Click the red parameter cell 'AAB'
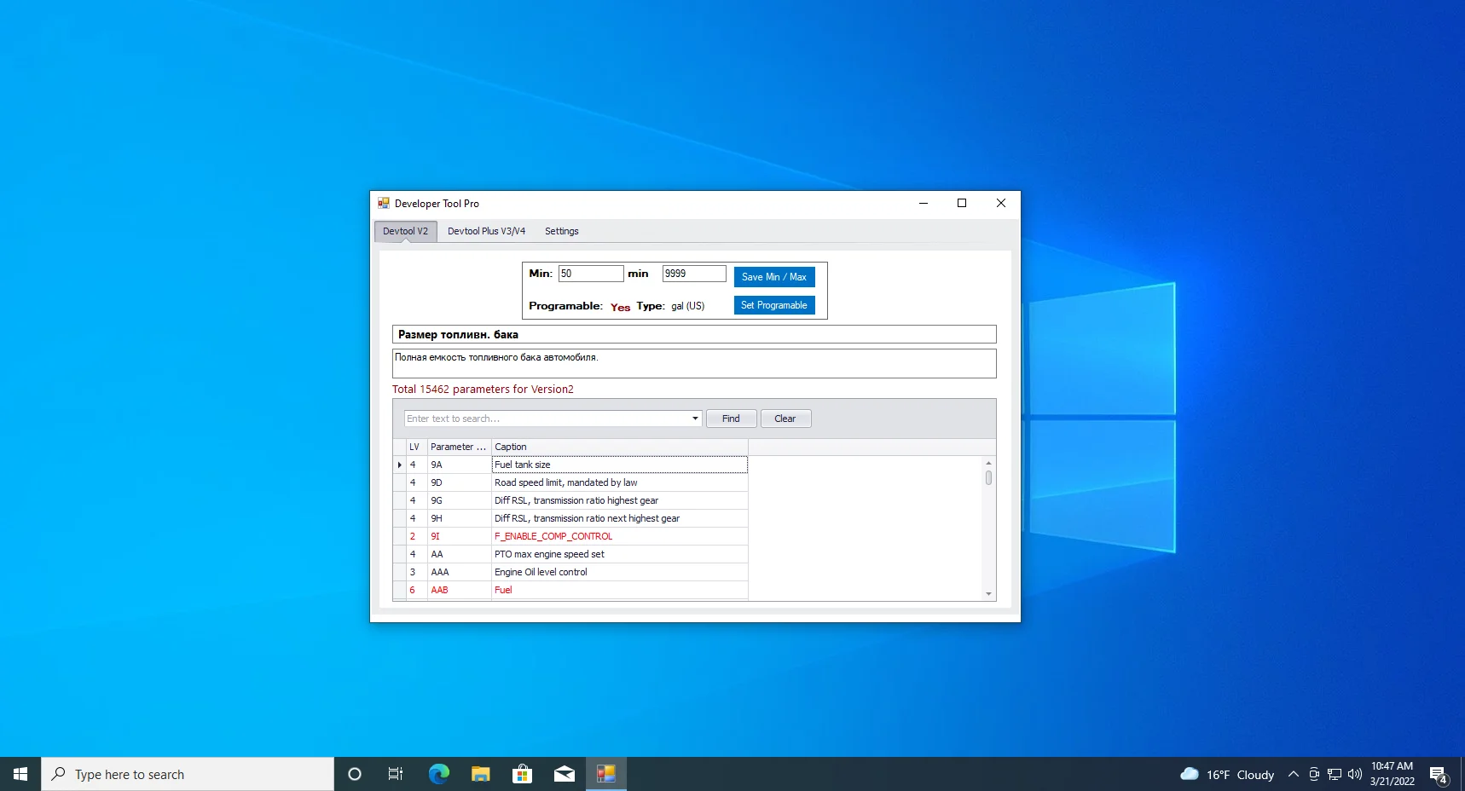 [x=459, y=590]
